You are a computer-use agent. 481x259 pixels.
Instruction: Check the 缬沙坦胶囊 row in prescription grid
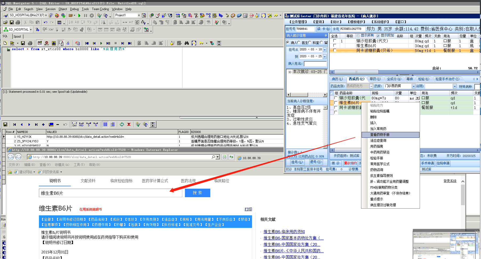pos(336,98)
